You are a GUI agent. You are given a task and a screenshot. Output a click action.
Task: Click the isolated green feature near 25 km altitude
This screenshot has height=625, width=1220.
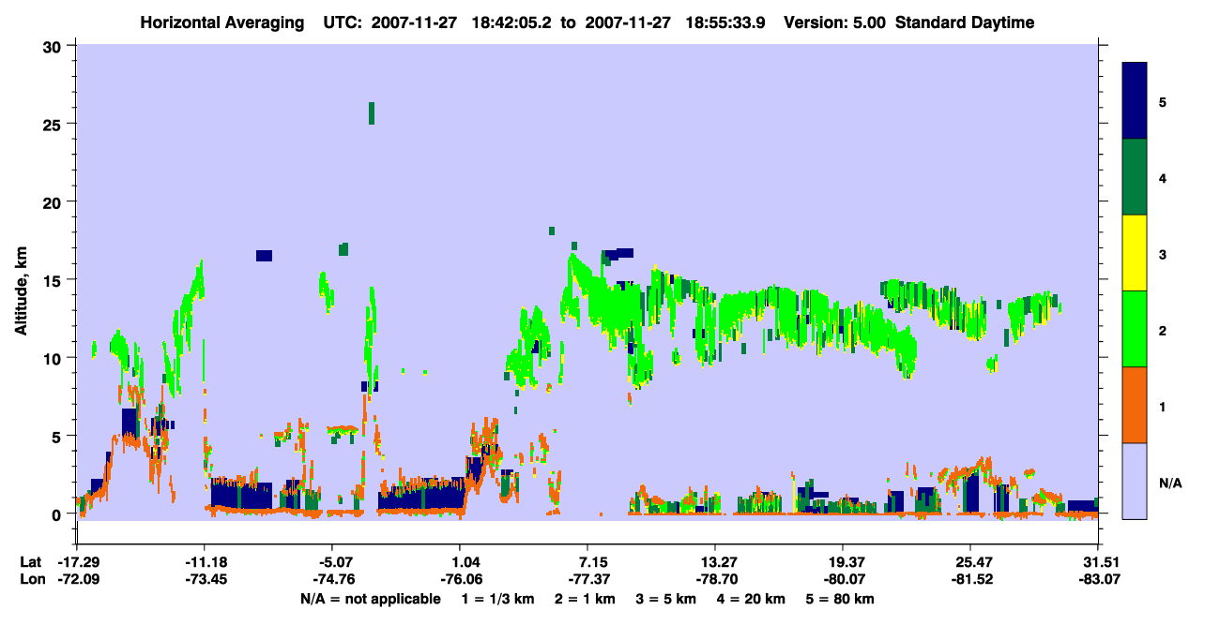point(372,113)
